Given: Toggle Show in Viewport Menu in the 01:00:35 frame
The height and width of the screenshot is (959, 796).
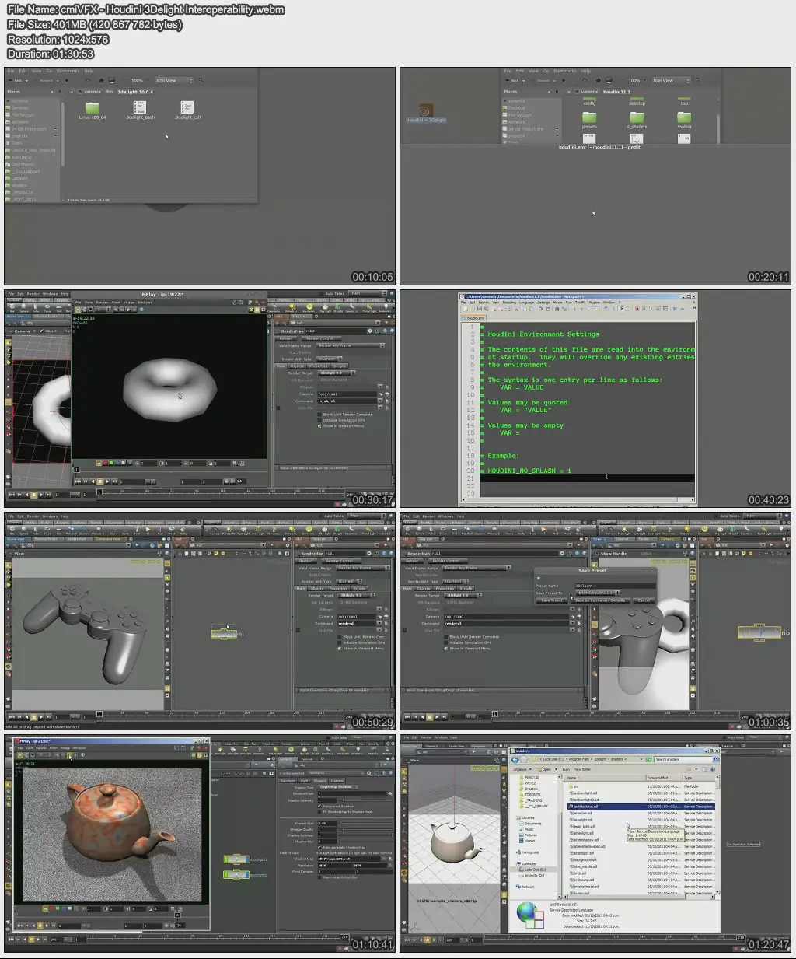Looking at the screenshot, I should tap(447, 648).
